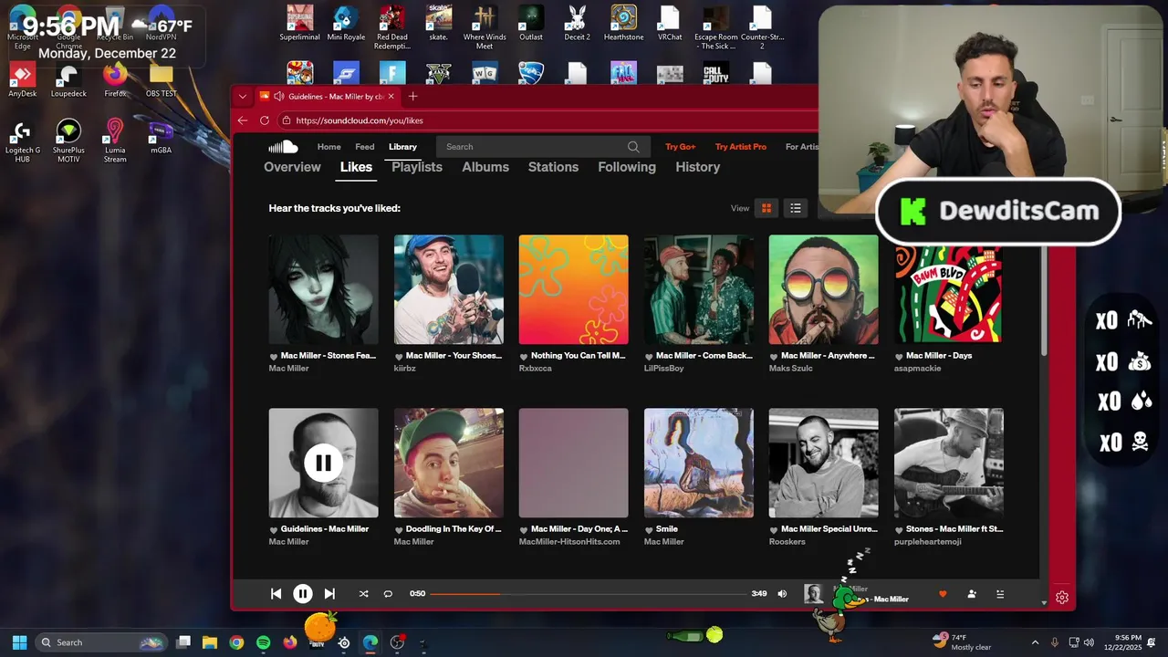The image size is (1168, 657).
Task: Click the address bar URL
Action: (x=360, y=120)
